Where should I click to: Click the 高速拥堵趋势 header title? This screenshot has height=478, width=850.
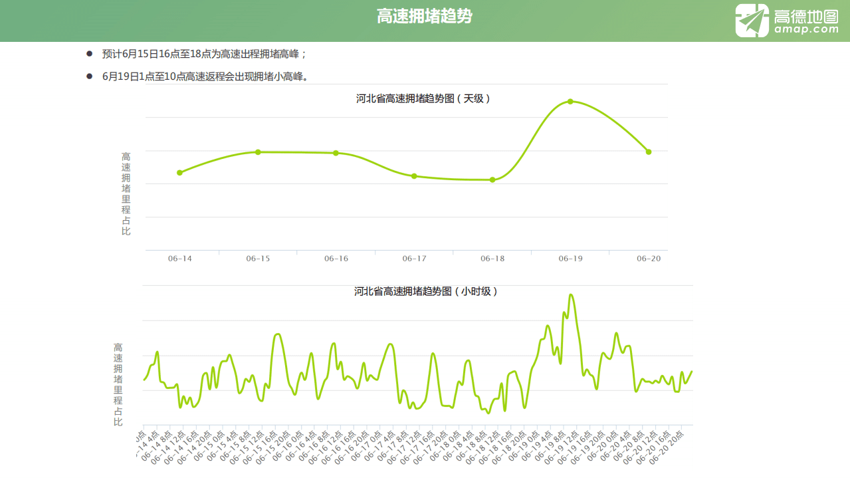tap(425, 15)
